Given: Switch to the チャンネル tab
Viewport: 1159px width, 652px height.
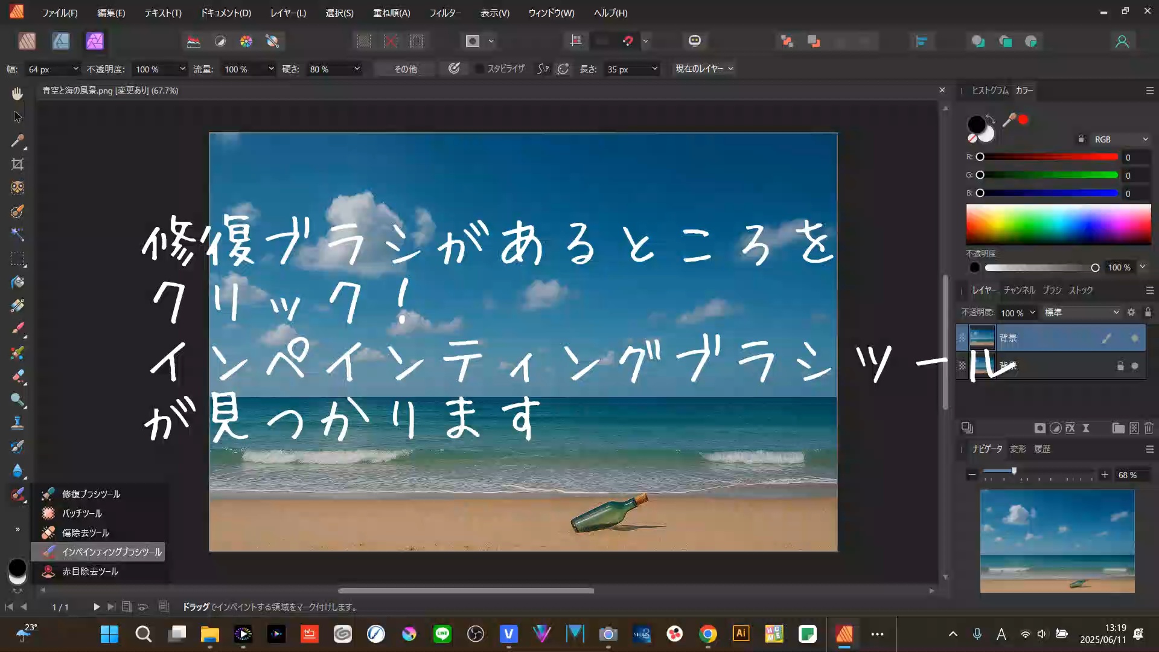Looking at the screenshot, I should click(1019, 290).
